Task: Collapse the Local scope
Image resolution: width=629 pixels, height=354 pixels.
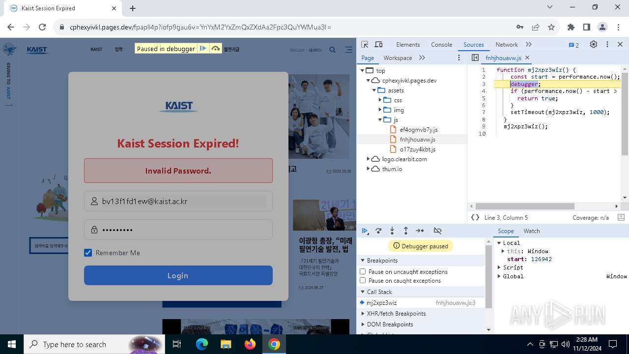Action: [x=499, y=243]
